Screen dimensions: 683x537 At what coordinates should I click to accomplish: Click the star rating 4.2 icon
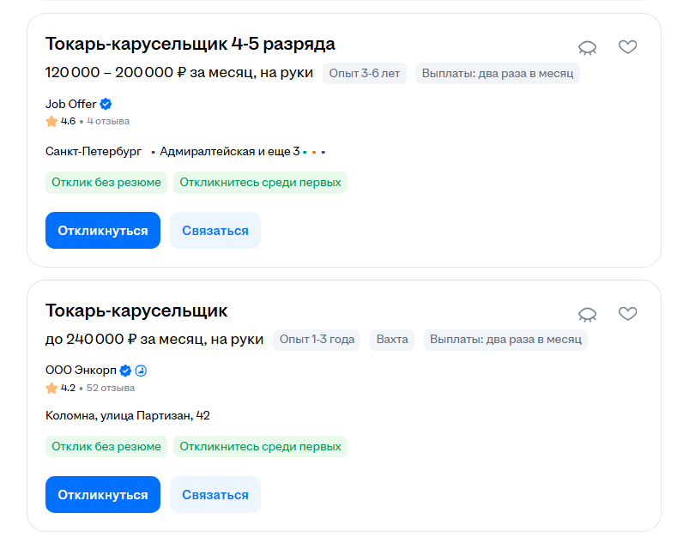point(51,388)
